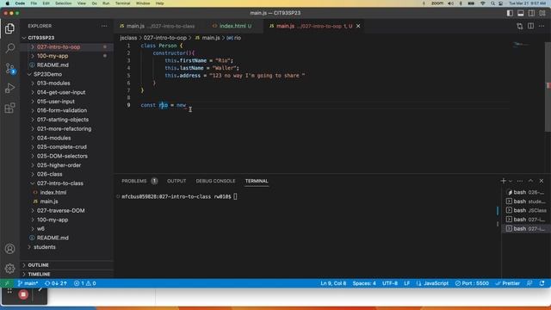Open editor more actions ellipsis

[x=542, y=26]
